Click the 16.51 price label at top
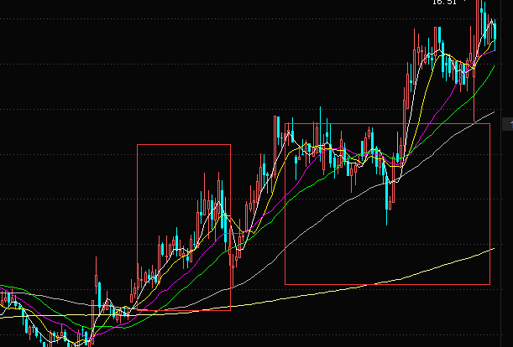 [x=444, y=3]
